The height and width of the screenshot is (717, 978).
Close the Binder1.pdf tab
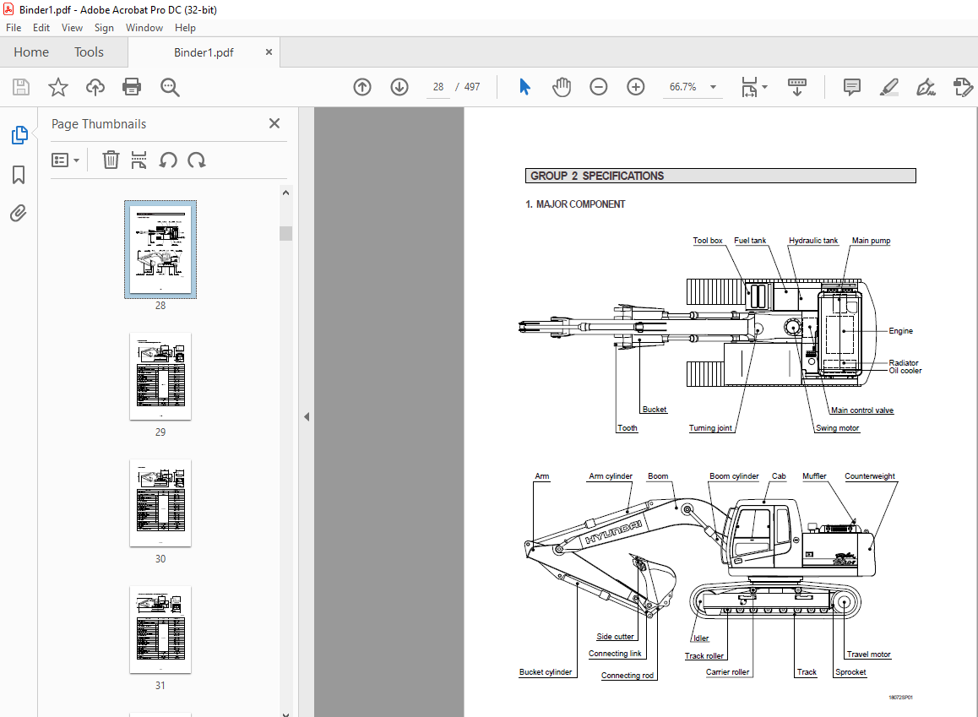coord(269,52)
